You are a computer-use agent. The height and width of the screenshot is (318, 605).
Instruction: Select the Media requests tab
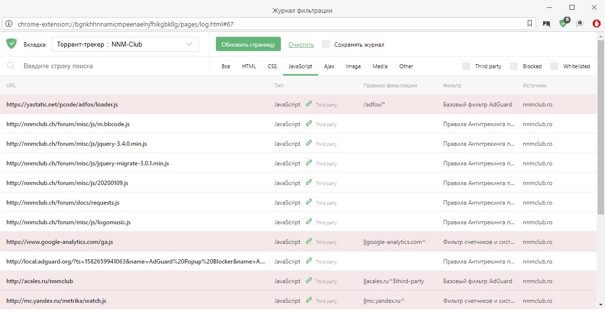click(x=379, y=66)
